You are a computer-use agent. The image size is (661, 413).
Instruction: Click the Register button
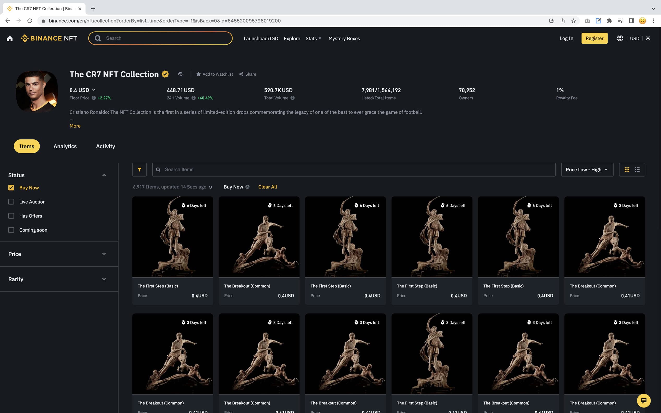click(x=594, y=38)
